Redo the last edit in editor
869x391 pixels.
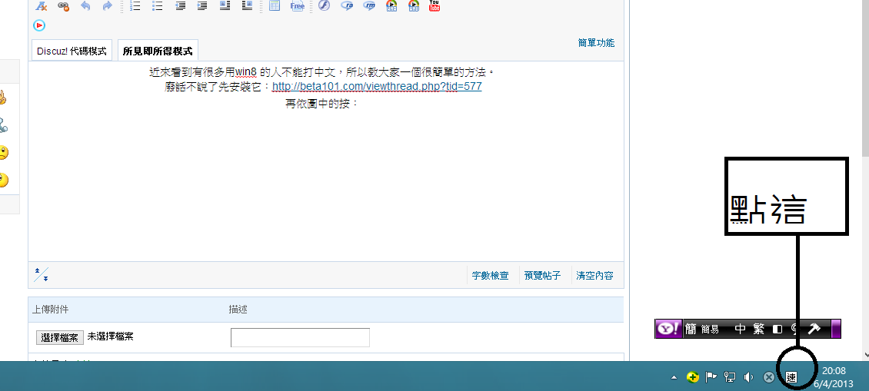[108, 6]
